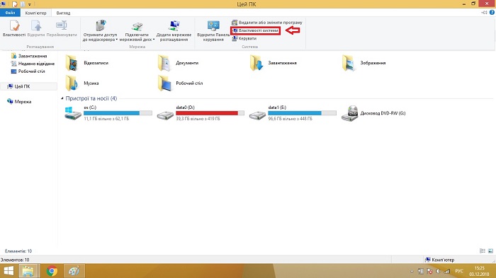This screenshot has height=278, width=496.
Task: Open Властивості системи
Action: tap(256, 30)
